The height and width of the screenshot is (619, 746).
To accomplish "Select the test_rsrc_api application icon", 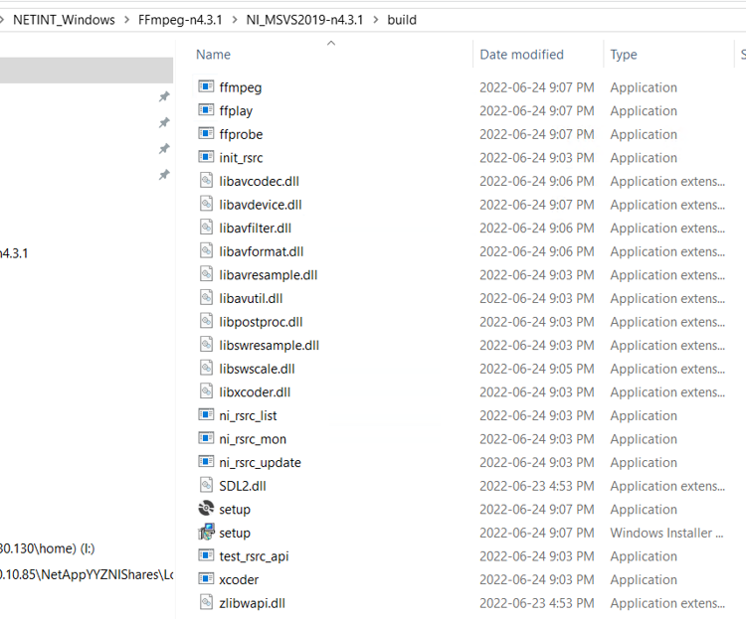I will pos(206,555).
